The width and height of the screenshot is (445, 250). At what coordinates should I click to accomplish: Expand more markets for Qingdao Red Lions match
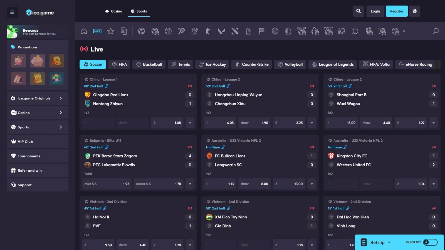click(190, 123)
